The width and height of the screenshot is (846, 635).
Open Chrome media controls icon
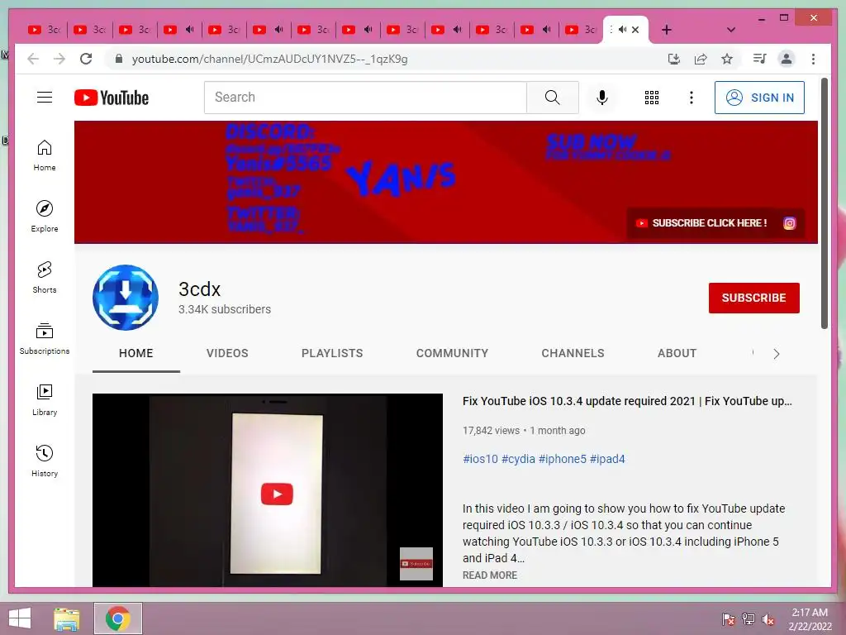click(x=759, y=59)
